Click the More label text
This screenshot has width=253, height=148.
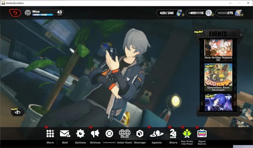coord(50,143)
